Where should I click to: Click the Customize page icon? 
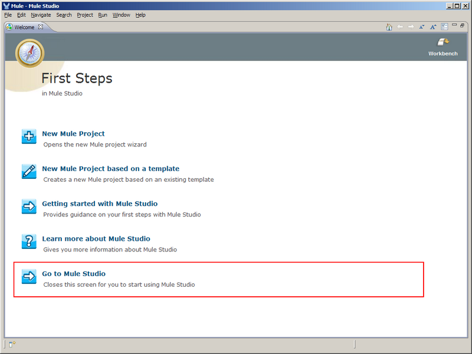coord(444,27)
